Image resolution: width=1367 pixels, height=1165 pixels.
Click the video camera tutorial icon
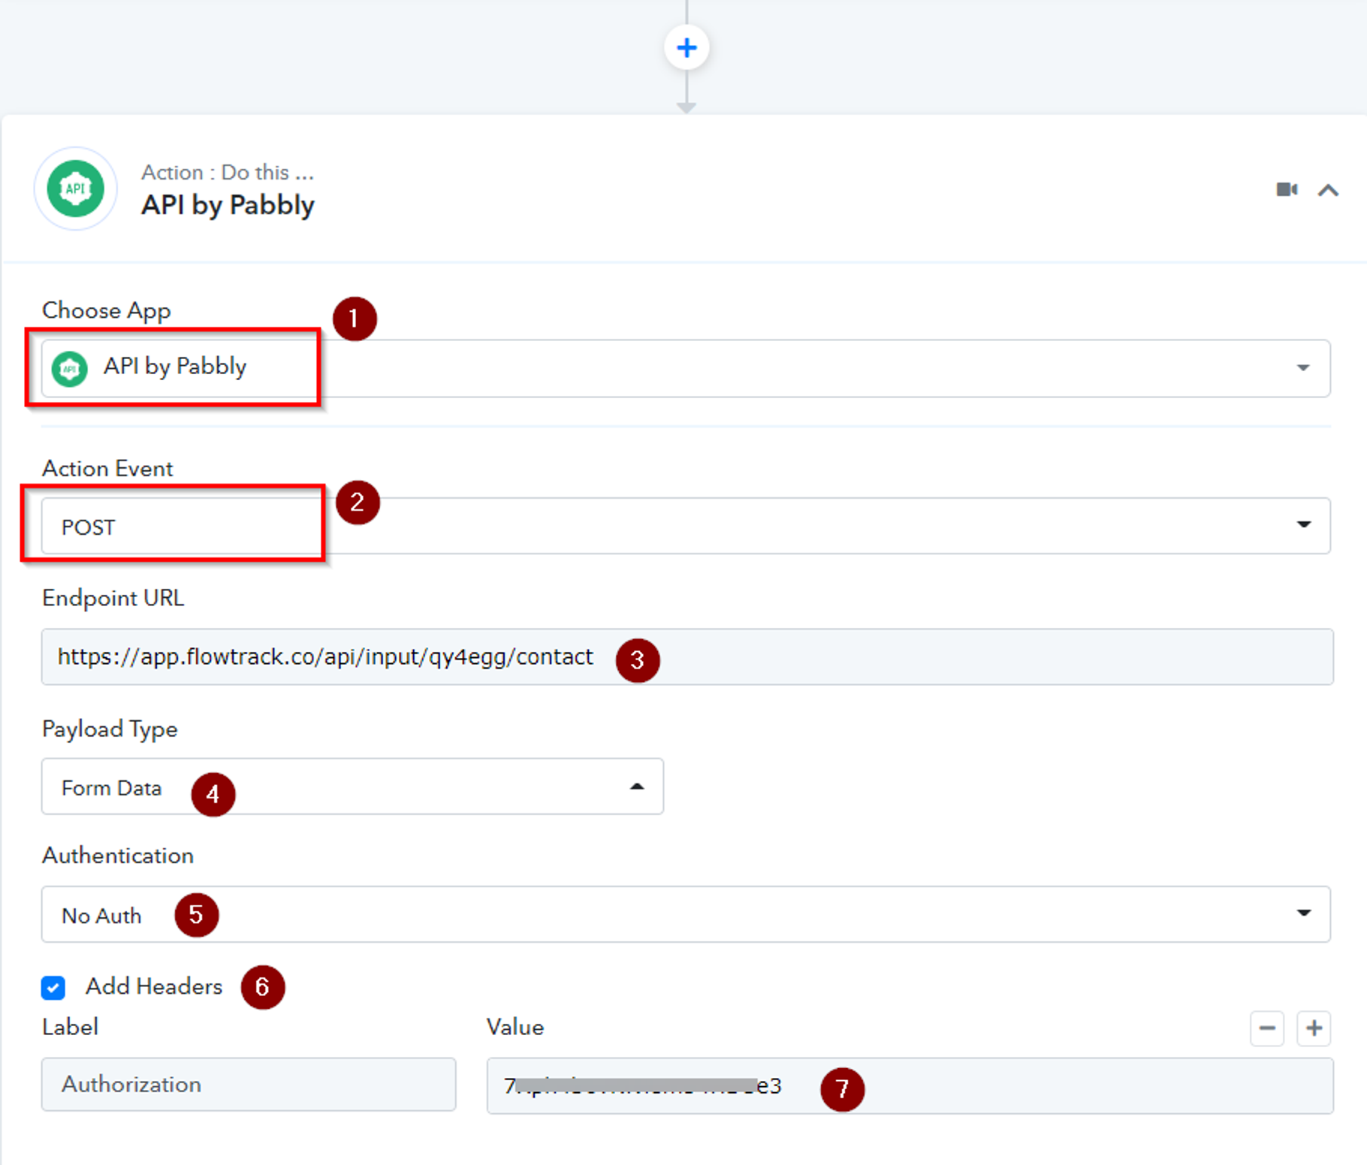coord(1287,189)
